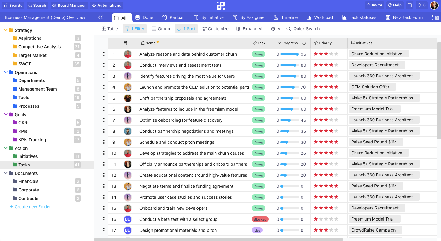
Task: Set five-star priority on Conduct interviews task
Action: [x=337, y=65]
